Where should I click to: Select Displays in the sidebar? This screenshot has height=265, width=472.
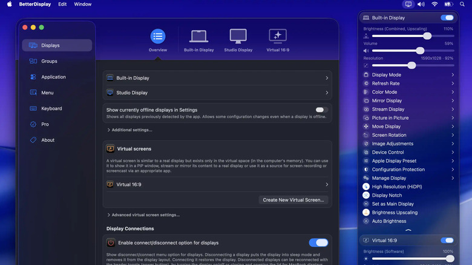tap(57, 45)
